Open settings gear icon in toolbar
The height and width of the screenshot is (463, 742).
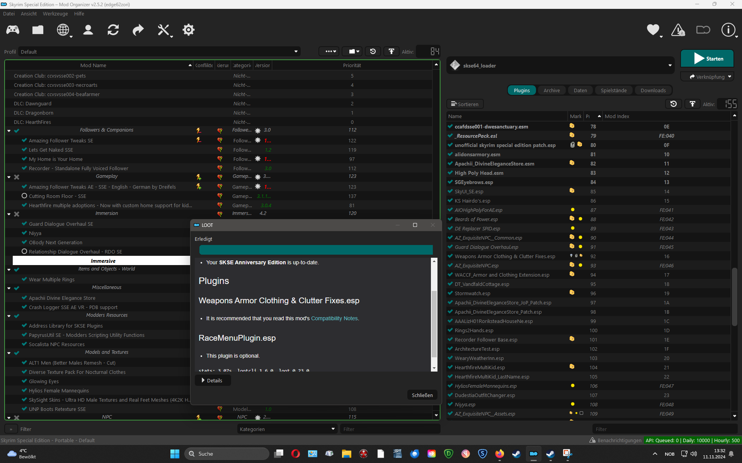click(x=189, y=30)
